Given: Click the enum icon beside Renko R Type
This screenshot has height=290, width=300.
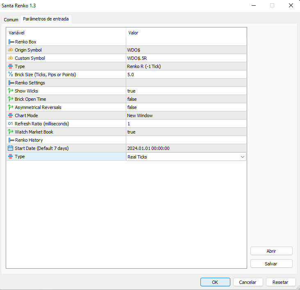Looking at the screenshot, I should (x=11, y=66).
